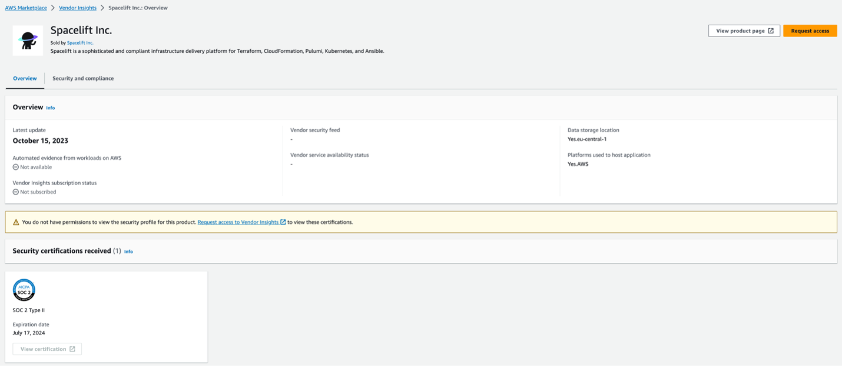Click Spacelift Inc.: Overview breadcrumb text
The height and width of the screenshot is (368, 842).
coord(138,8)
